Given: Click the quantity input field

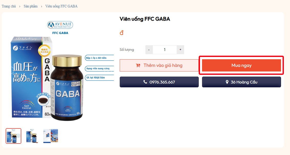Looking at the screenshot, I should tap(165, 50).
